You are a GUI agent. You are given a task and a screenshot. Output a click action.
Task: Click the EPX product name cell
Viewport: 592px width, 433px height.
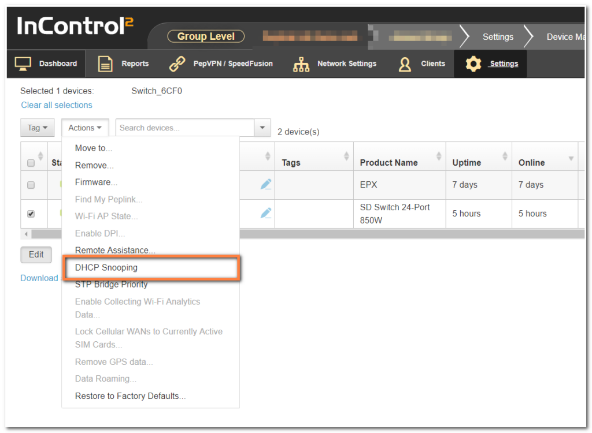pyautogui.click(x=399, y=185)
